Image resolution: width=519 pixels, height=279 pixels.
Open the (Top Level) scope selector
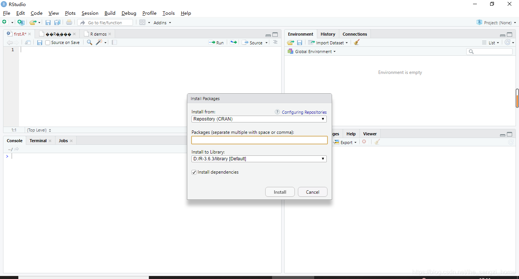pyautogui.click(x=39, y=130)
